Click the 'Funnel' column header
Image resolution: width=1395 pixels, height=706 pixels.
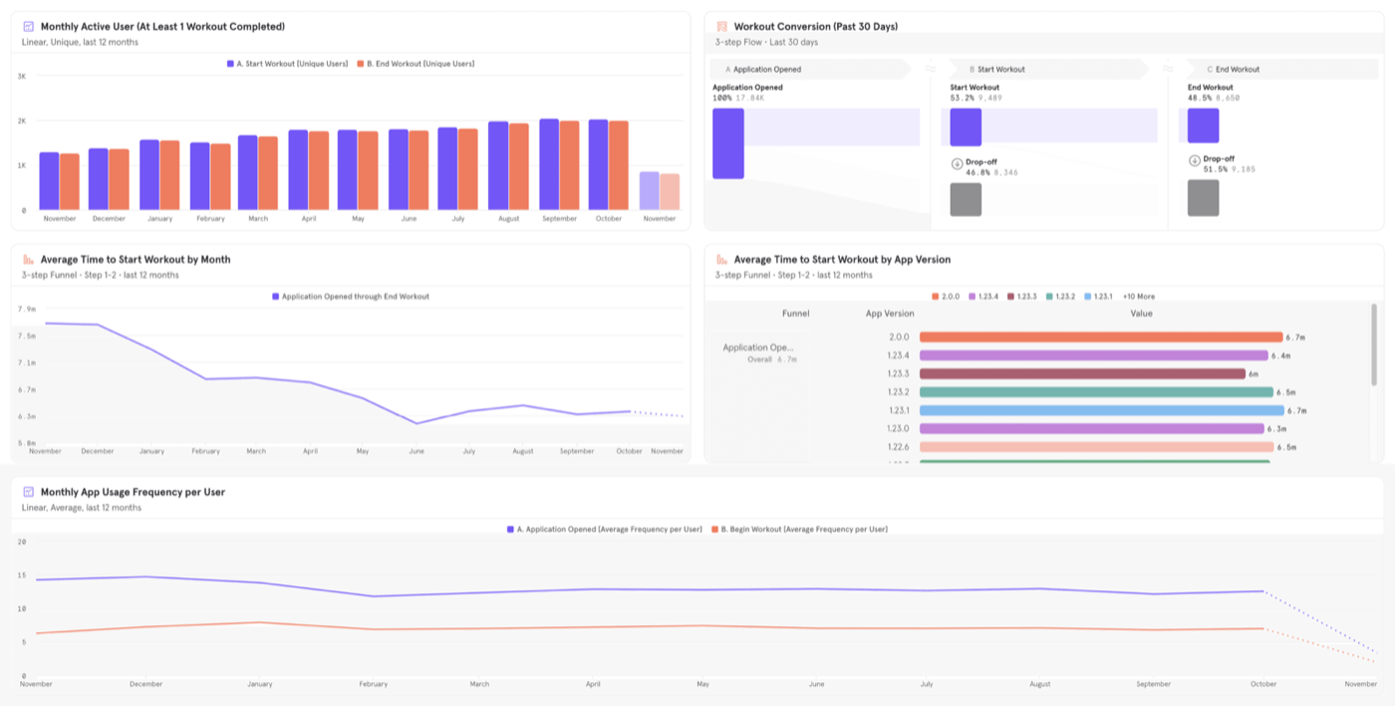click(x=796, y=314)
